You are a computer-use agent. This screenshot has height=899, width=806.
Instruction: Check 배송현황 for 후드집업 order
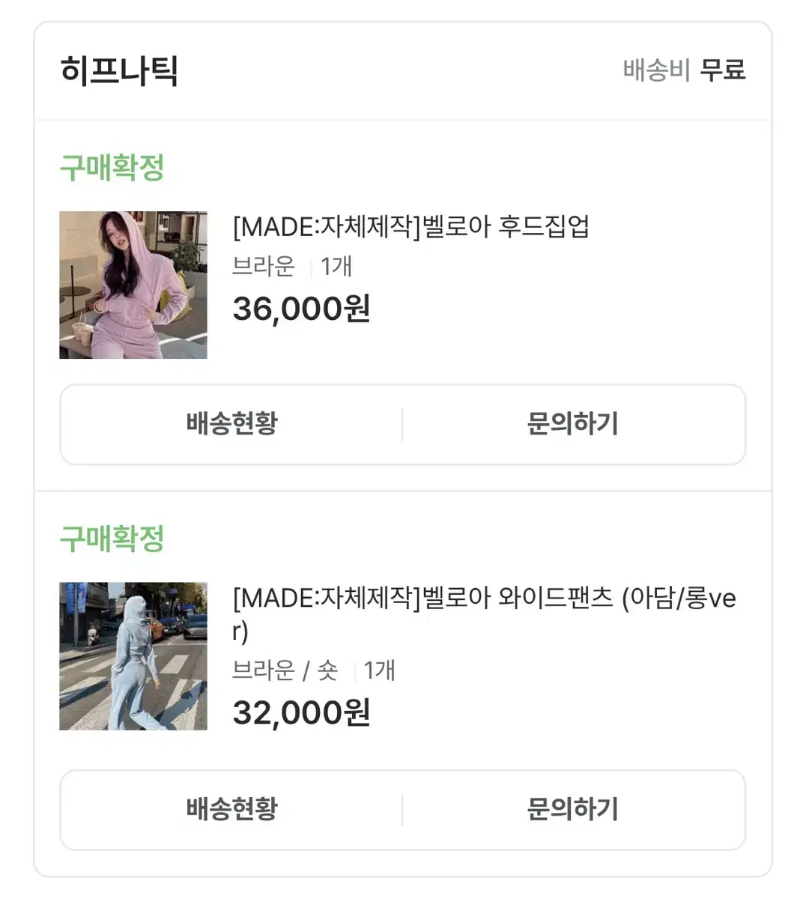[231, 424]
